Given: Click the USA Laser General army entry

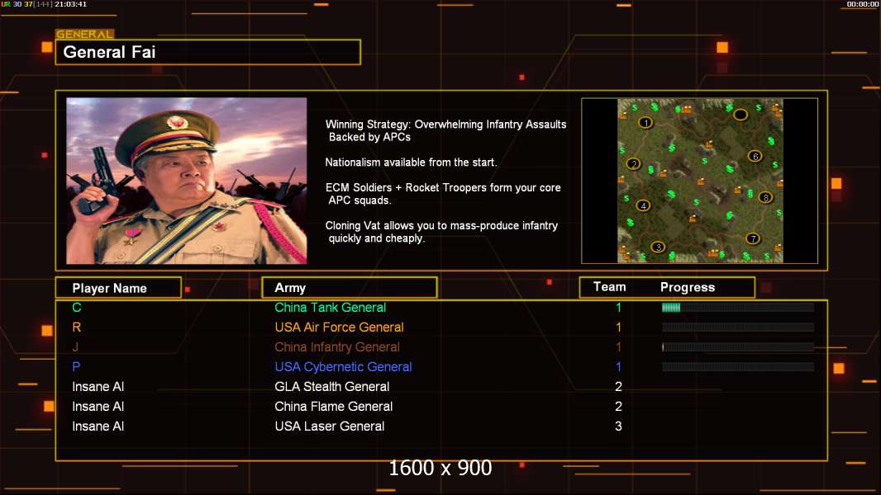Looking at the screenshot, I should [330, 426].
